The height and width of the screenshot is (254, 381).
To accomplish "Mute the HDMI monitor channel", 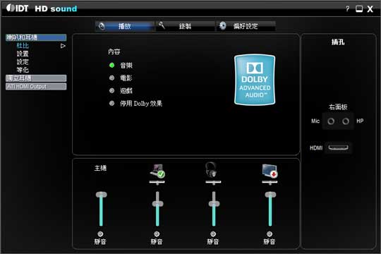I will [x=270, y=234].
